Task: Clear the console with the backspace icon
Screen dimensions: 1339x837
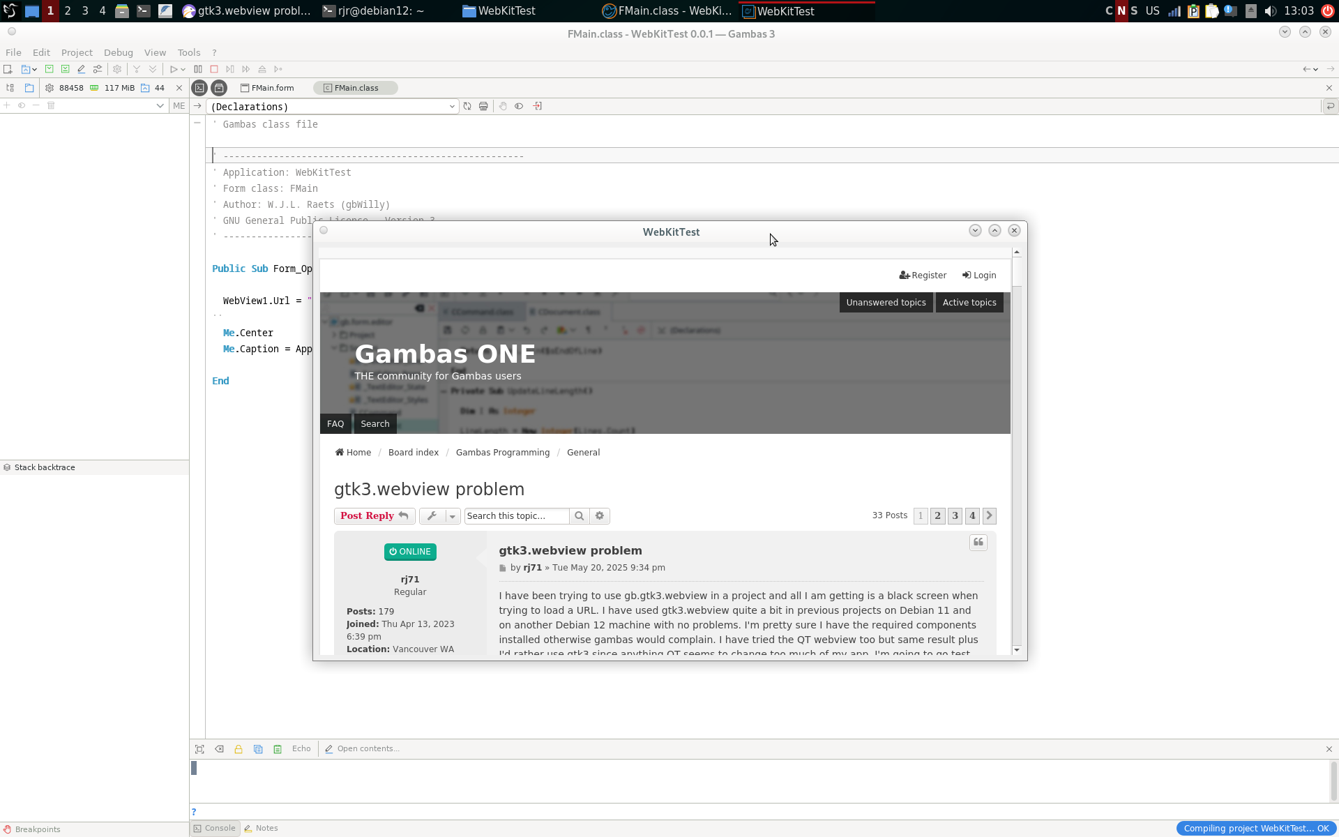Action: 219,748
